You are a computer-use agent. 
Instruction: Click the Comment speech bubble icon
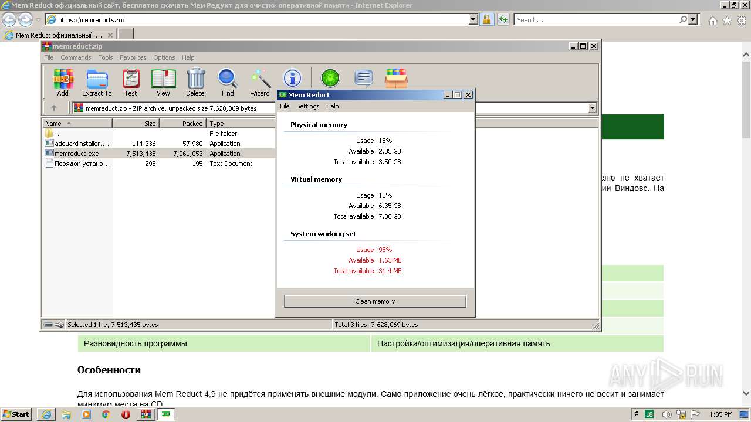pos(364,77)
